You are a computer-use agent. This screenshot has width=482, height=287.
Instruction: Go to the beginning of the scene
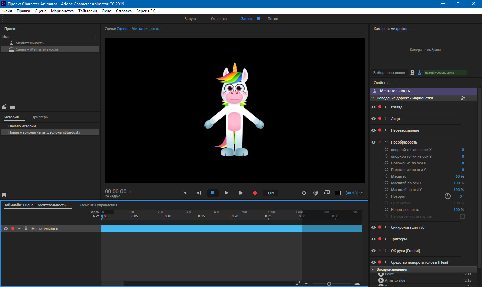coord(184,193)
